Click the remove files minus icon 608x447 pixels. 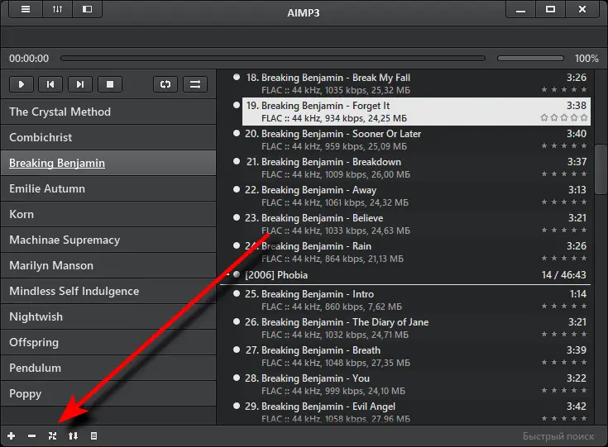pos(31,435)
